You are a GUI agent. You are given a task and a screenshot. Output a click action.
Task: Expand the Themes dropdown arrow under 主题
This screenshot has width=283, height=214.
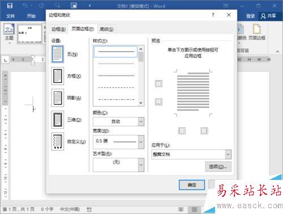tap(9, 43)
